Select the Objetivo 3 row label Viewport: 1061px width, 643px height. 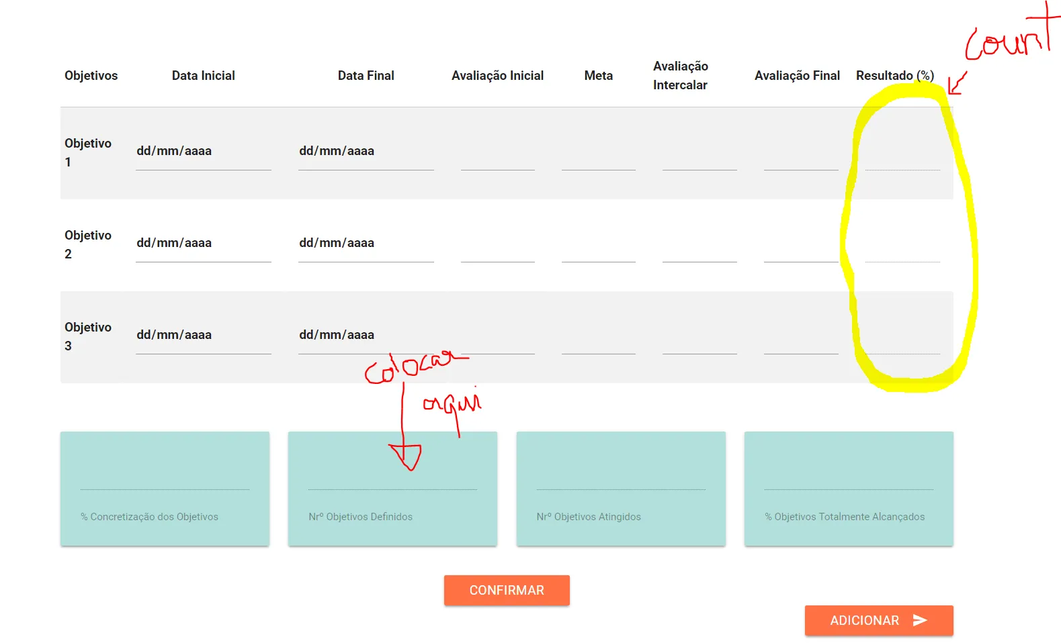tap(88, 336)
